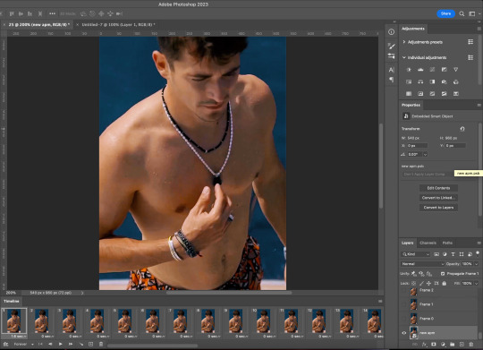Add a Gradient Map adjustment icon
Image resolution: width=483 pixels, height=350 pixels.
[455, 93]
